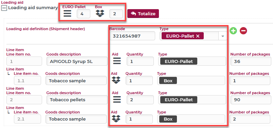
Task: Click the Totalize button
Action: tap(143, 14)
